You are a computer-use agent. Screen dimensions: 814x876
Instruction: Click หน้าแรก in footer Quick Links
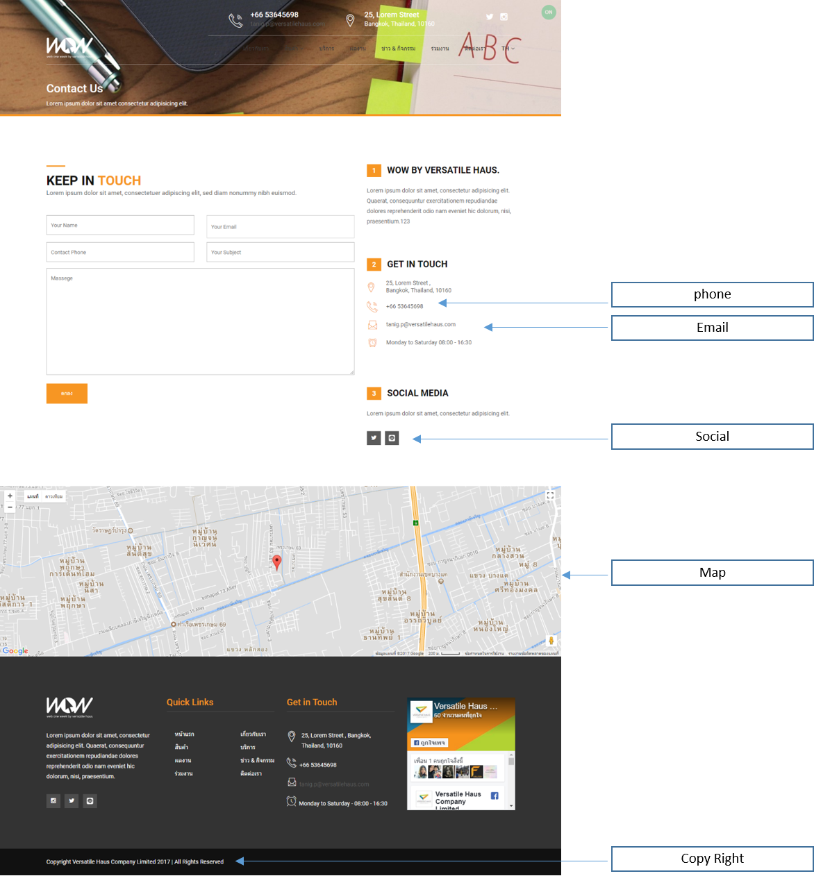tap(184, 734)
